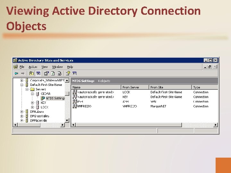Click the DPAuburn site icon

coord(27,111)
